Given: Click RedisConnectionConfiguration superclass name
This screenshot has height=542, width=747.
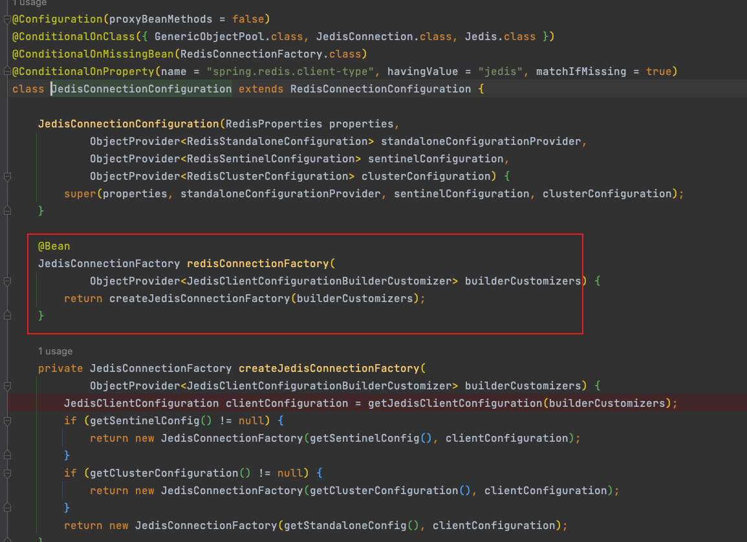Looking at the screenshot, I should [381, 89].
